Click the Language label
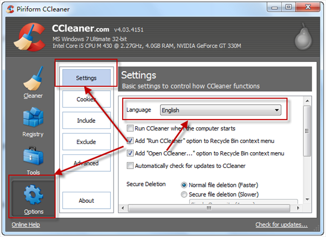 tap(139, 110)
